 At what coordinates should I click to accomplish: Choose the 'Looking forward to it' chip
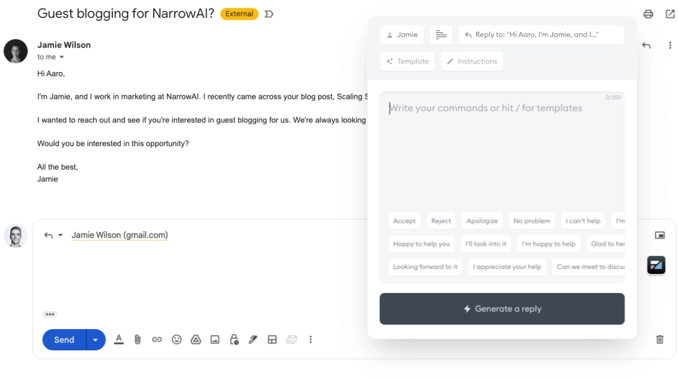click(x=425, y=267)
